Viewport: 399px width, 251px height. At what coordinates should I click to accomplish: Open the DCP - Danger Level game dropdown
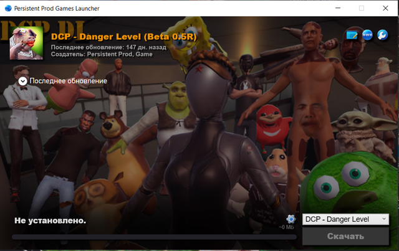click(345, 219)
